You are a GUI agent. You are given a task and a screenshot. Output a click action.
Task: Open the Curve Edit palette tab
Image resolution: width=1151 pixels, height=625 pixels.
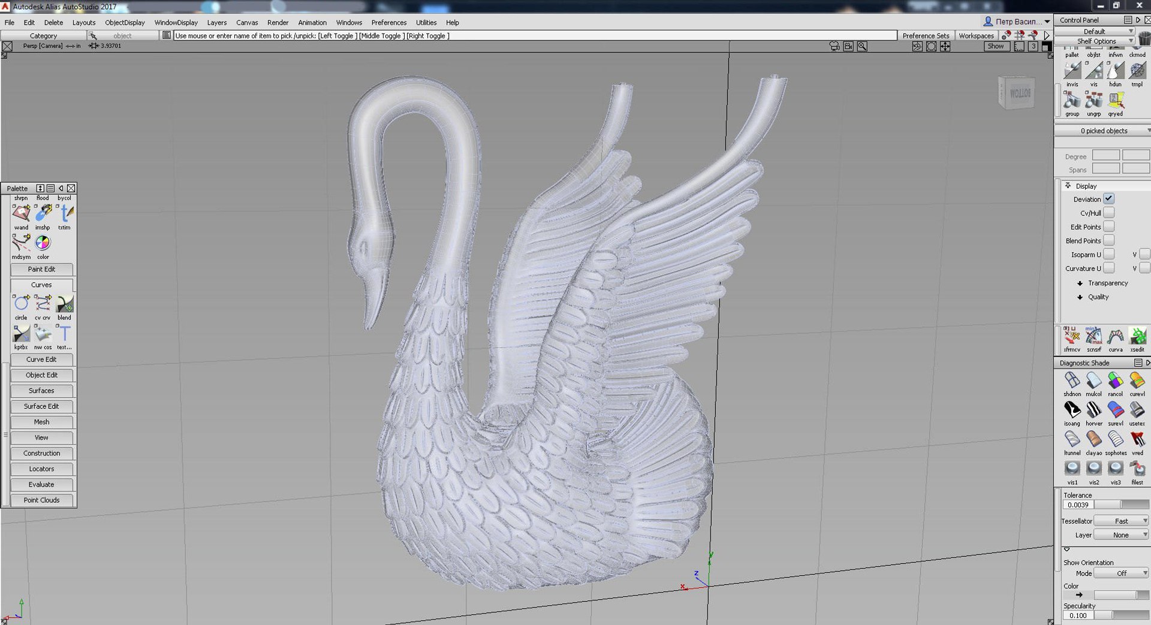(41, 360)
